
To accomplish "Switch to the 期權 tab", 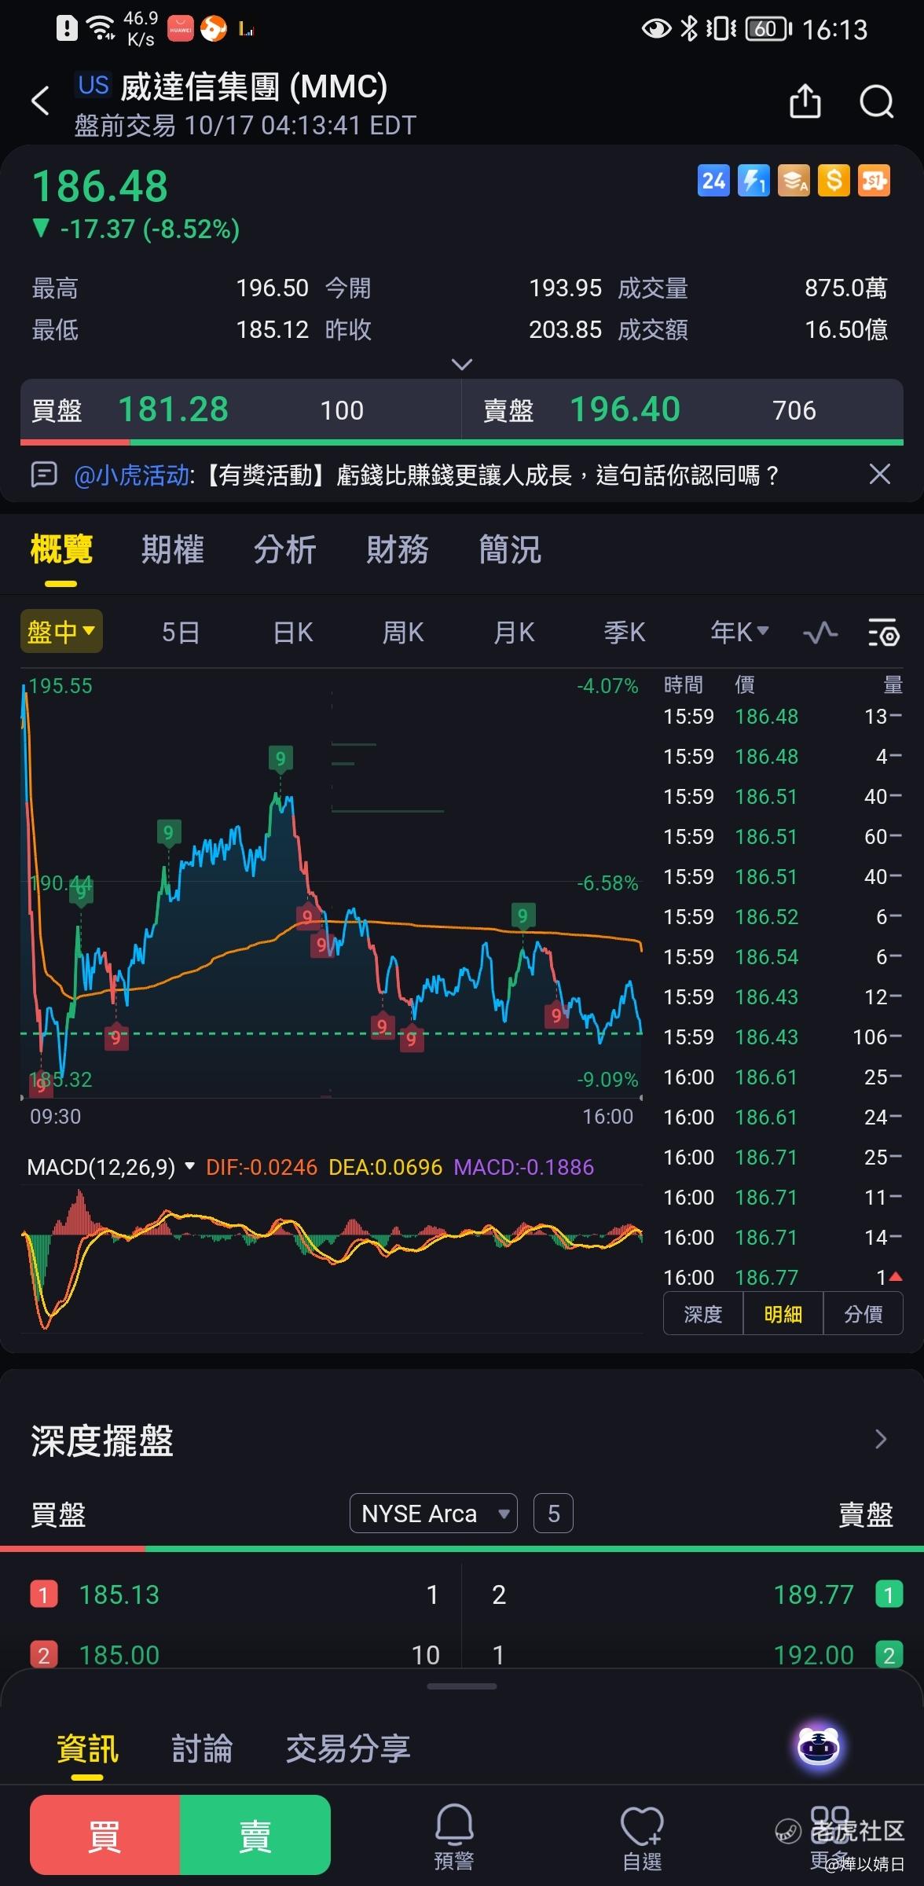I will 173,549.
